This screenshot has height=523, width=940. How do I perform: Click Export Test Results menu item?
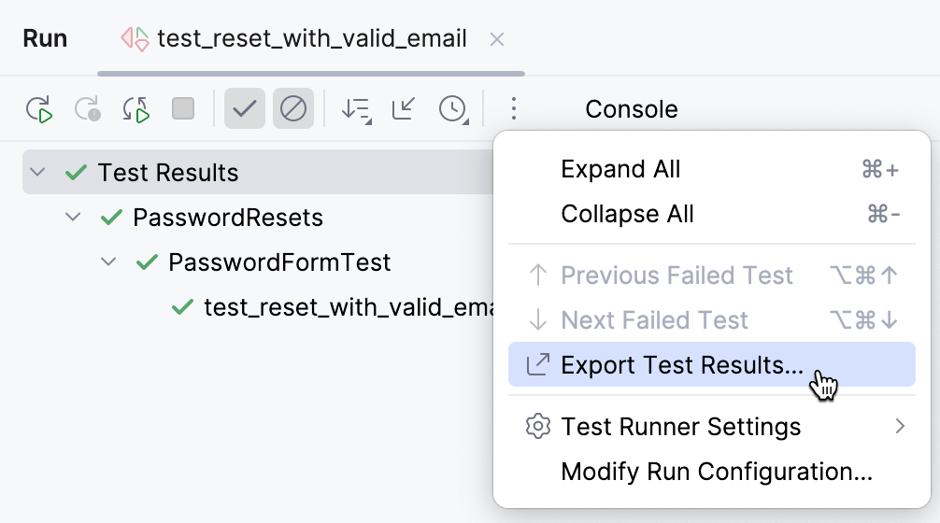(x=682, y=365)
